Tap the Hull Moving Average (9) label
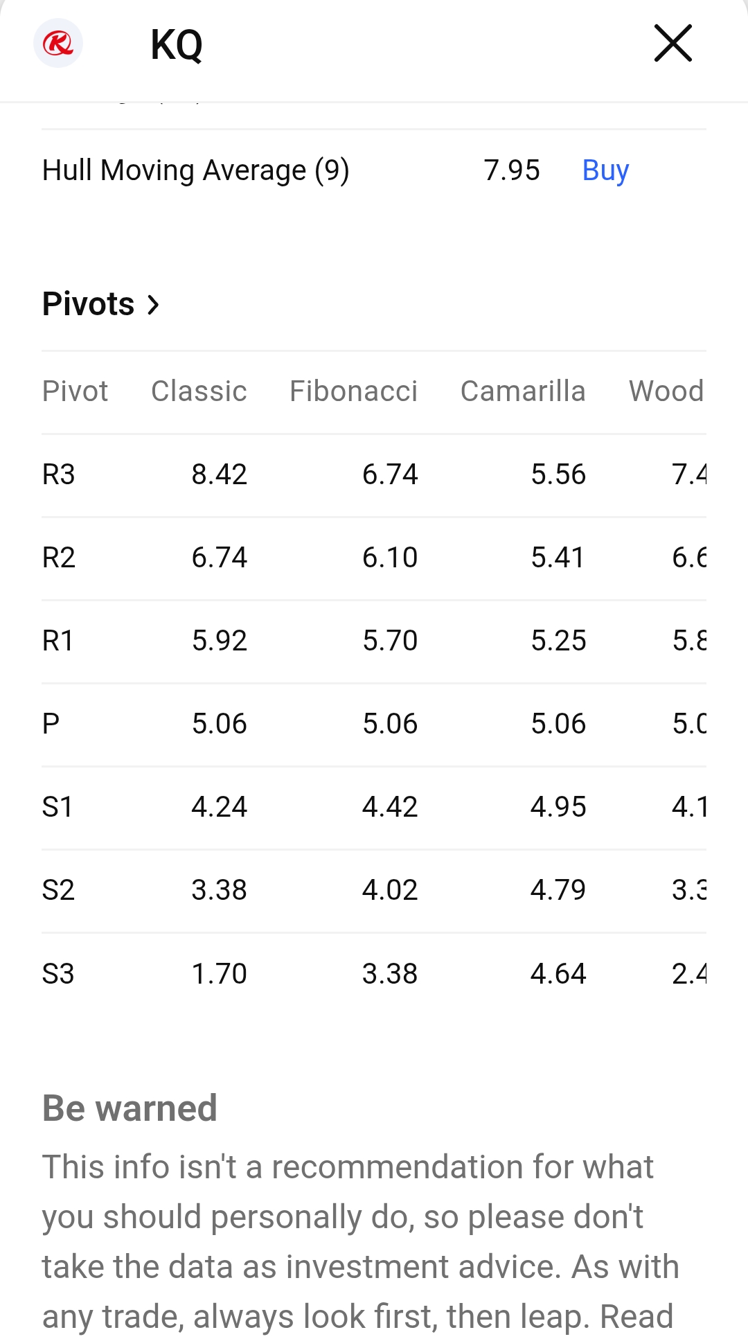Image resolution: width=748 pixels, height=1339 pixels. 195,170
